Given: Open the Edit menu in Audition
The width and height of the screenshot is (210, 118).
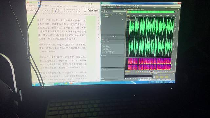Looking at the screenshot, I should pos(107,5).
